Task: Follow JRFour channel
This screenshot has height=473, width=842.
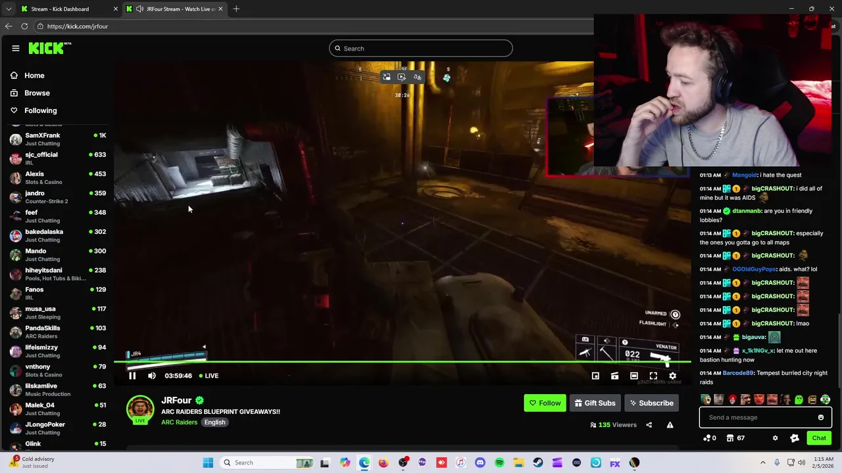Action: pos(545,403)
